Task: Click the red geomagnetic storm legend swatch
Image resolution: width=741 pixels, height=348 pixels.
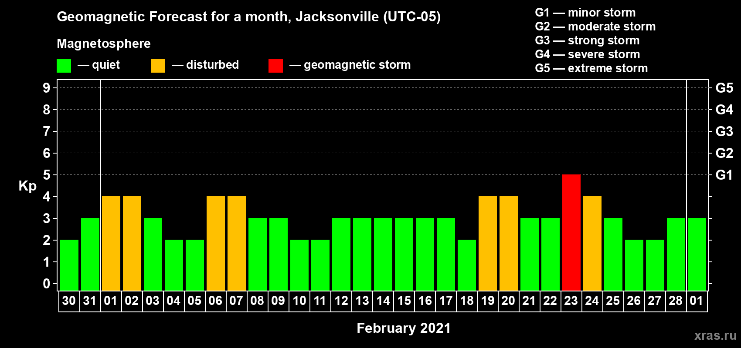Action: pyautogui.click(x=275, y=66)
